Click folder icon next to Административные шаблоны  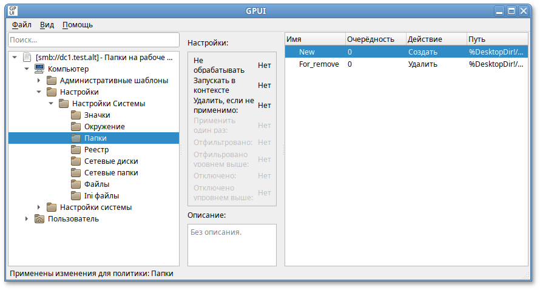coord(52,81)
